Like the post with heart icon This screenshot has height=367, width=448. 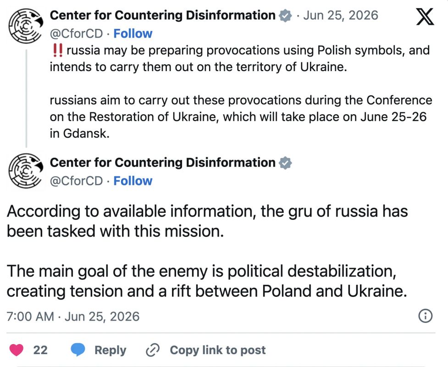17,350
